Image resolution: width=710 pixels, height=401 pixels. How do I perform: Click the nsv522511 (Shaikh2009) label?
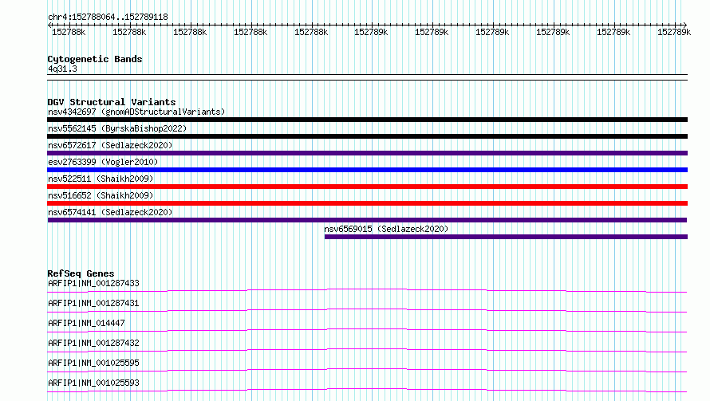click(x=101, y=179)
